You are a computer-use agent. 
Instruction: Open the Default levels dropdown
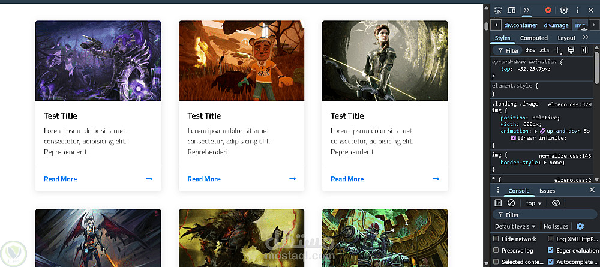coord(515,226)
